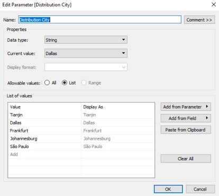Click Johannesburg in Display As column
The width and height of the screenshot is (219, 196).
[118, 138]
